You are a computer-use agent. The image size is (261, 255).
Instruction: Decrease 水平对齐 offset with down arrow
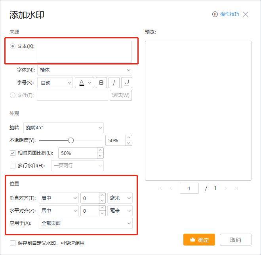(x=102, y=213)
